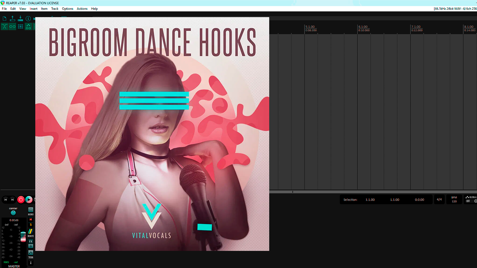Open master track FX button
477x268 pixels.
coord(31,241)
